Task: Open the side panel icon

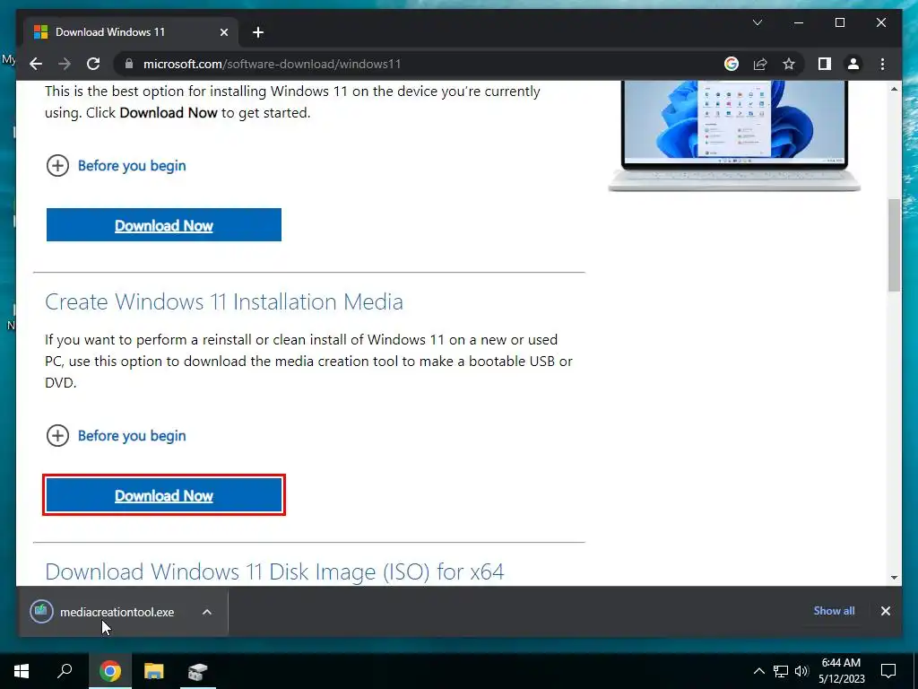Action: 825,64
